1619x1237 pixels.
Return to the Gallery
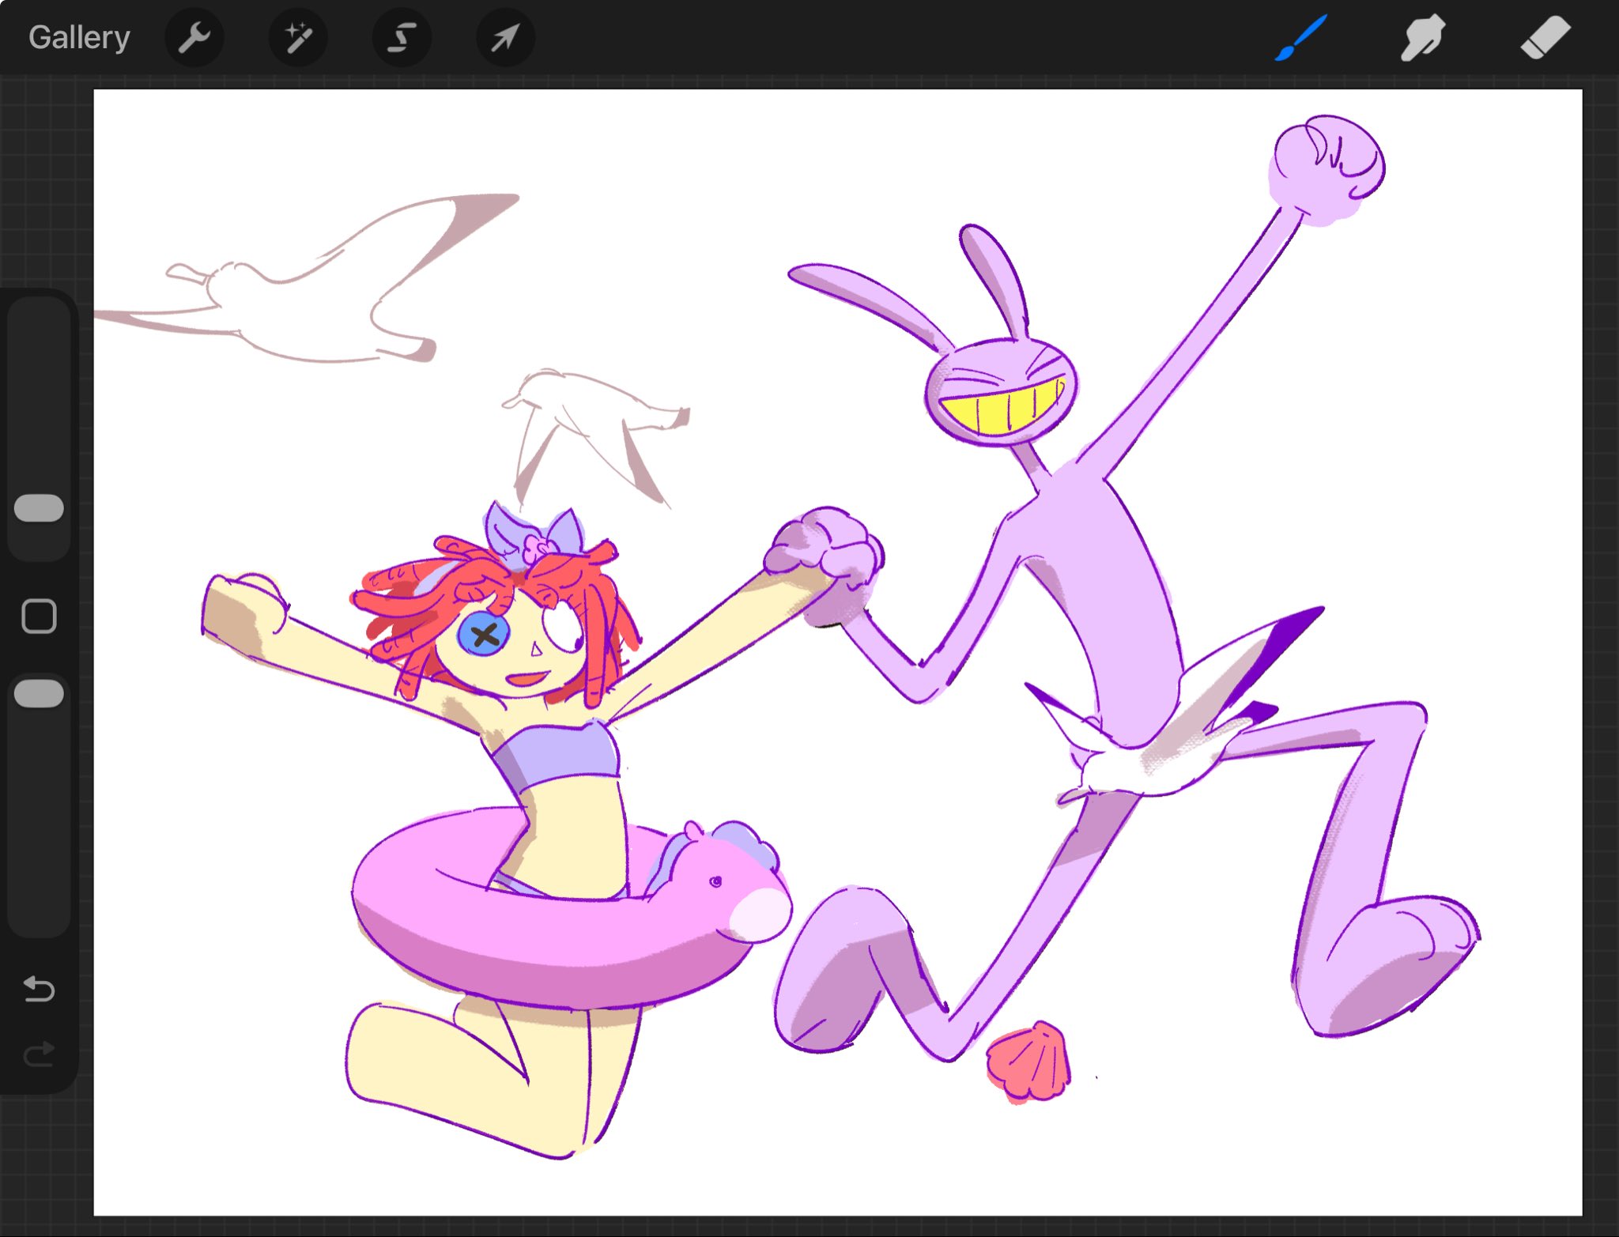pyautogui.click(x=79, y=37)
